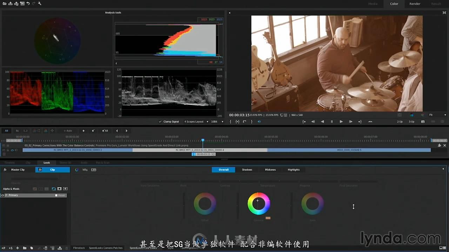Set out point with right brace icon
The height and width of the screenshot is (252, 449).
(x=252, y=121)
